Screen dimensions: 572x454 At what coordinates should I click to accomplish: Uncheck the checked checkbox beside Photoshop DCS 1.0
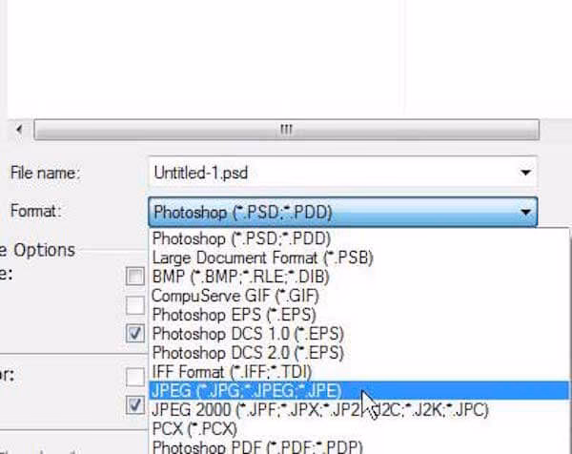point(135,333)
